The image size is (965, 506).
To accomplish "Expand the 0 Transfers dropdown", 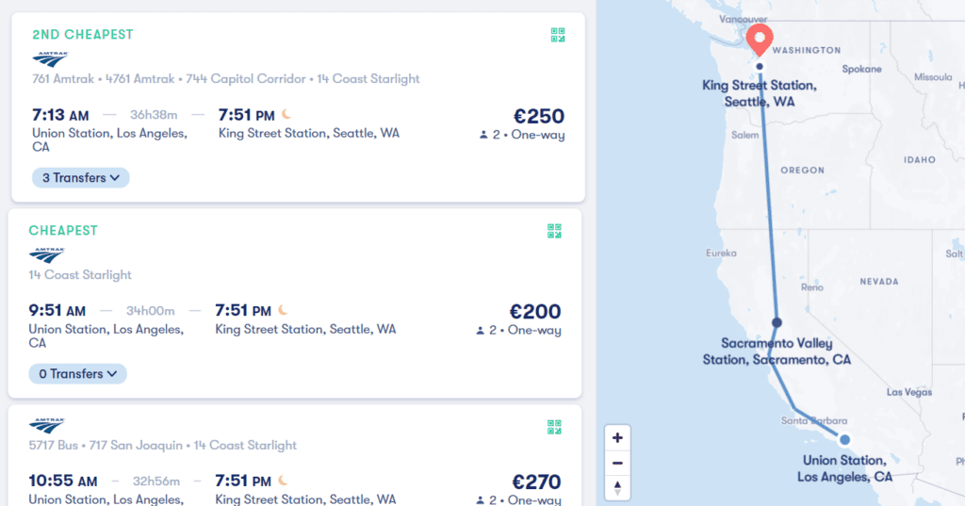I will click(x=77, y=374).
